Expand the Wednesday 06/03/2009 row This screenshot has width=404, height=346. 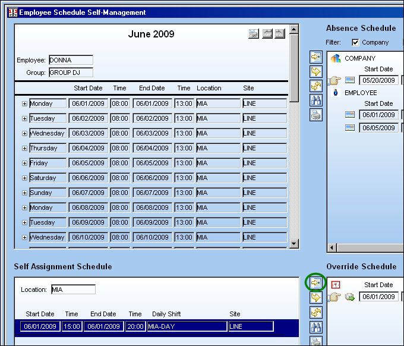24,133
